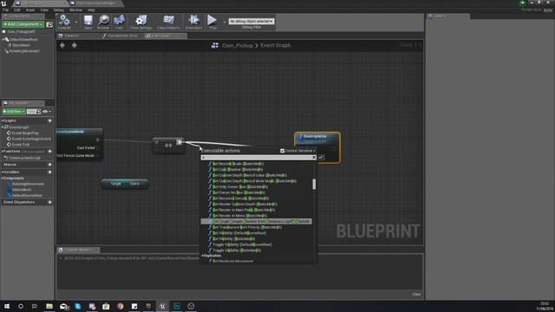Navigate back with left arrow icon
The image size is (555, 312).
click(x=62, y=45)
